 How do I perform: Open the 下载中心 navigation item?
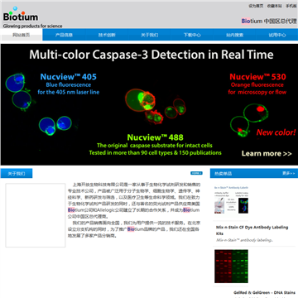click(x=192, y=35)
